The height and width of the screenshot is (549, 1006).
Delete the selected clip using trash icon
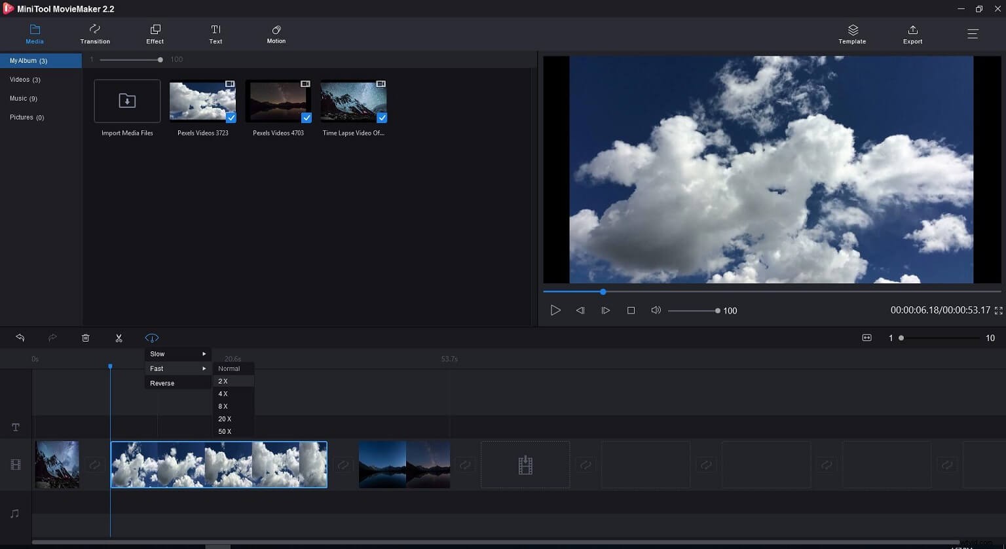pyautogui.click(x=85, y=338)
